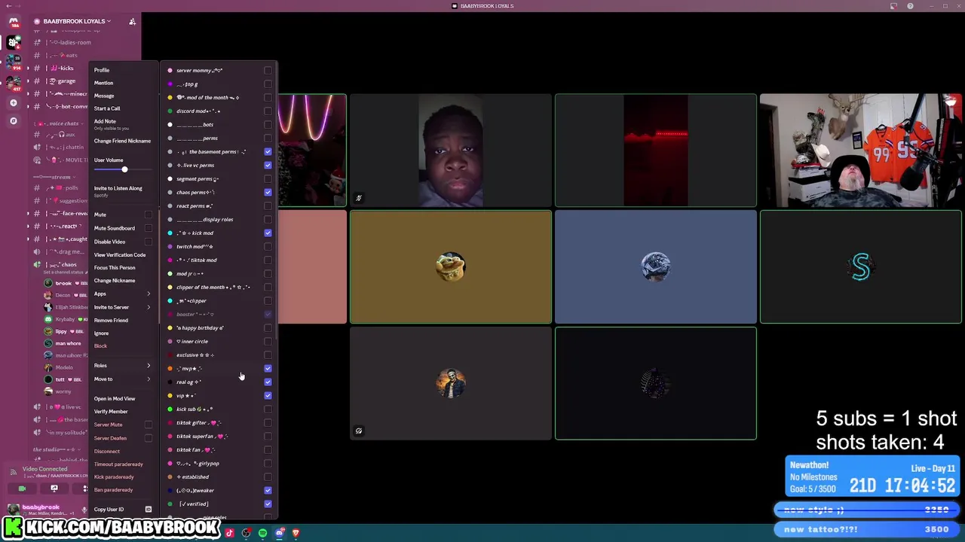Image resolution: width=965 pixels, height=542 pixels.
Task: Uncheck the kick mod role checkbox
Action: point(268,233)
